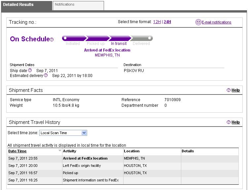Viewport: 248px width, 190px height.
Task: Click the envelope icon for e-mail notifications
Action: click(198, 22)
